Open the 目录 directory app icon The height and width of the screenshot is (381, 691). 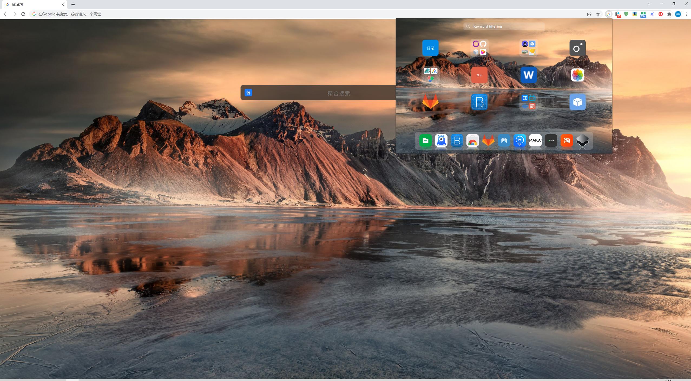430,48
